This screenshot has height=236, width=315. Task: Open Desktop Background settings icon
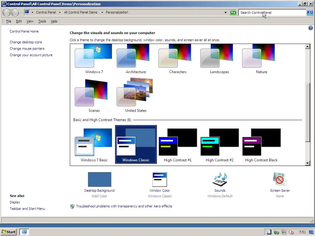point(99,179)
